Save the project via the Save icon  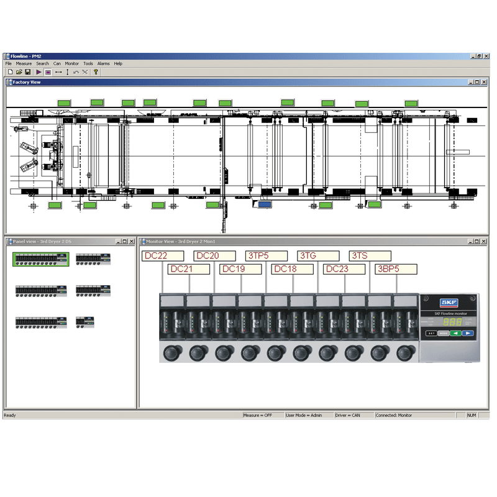pyautogui.click(x=29, y=72)
